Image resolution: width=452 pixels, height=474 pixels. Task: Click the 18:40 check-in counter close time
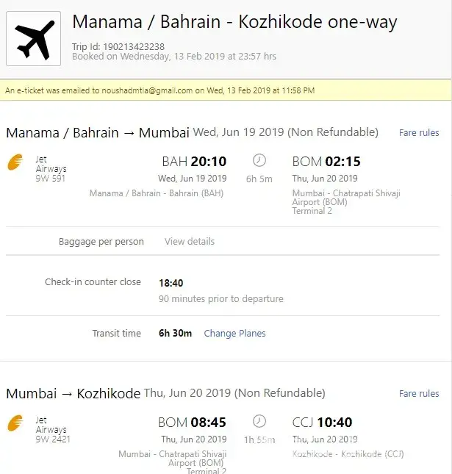point(171,282)
